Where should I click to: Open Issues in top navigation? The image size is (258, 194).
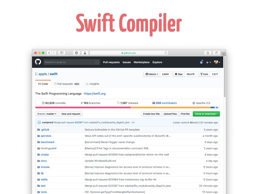point(126,62)
